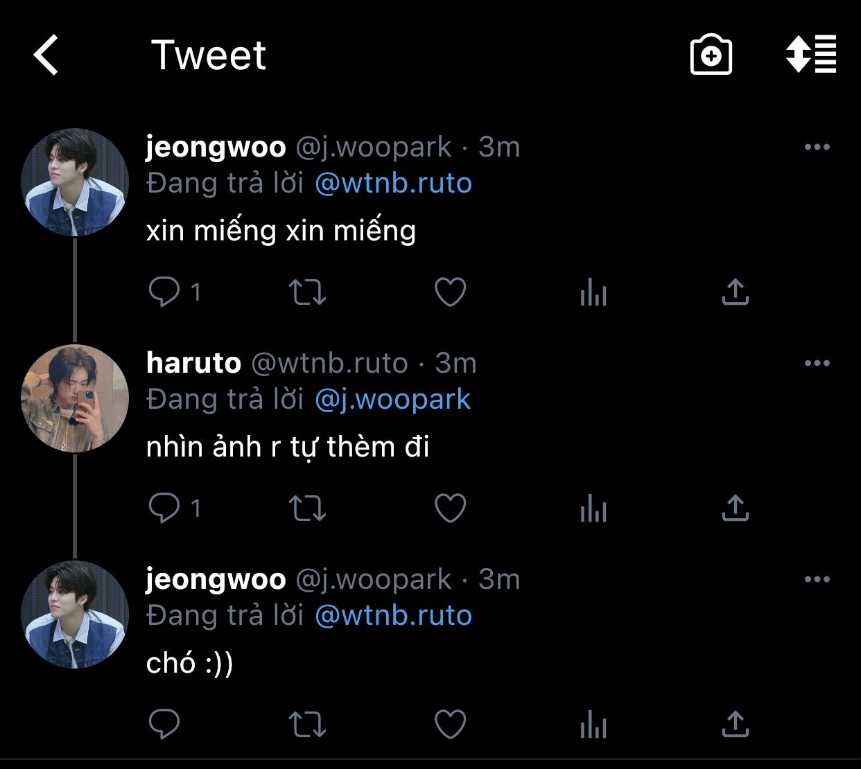Screen dimensions: 861x769
Task: Share the "chó :))" tweet
Action: [735, 725]
